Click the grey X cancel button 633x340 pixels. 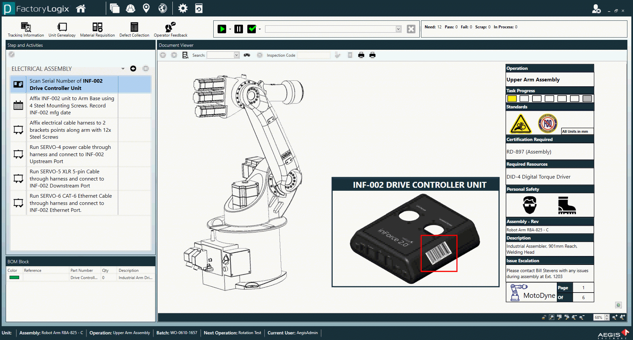pos(411,29)
